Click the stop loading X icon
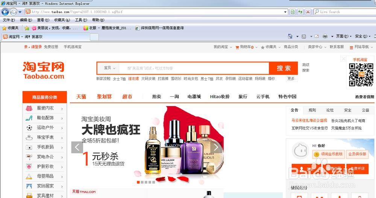 (308, 12)
